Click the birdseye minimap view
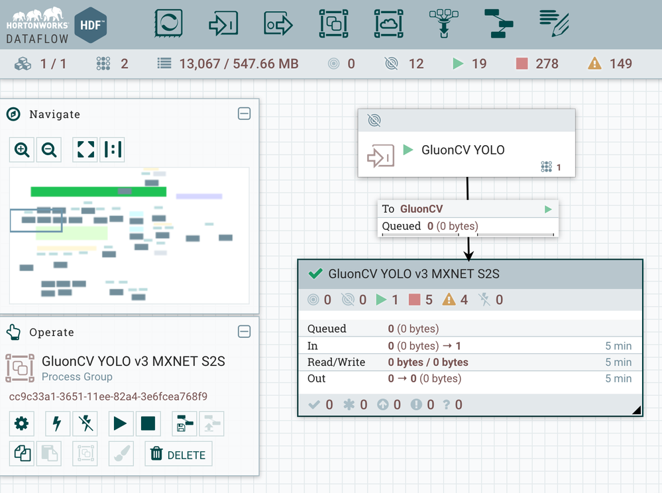 pos(129,235)
